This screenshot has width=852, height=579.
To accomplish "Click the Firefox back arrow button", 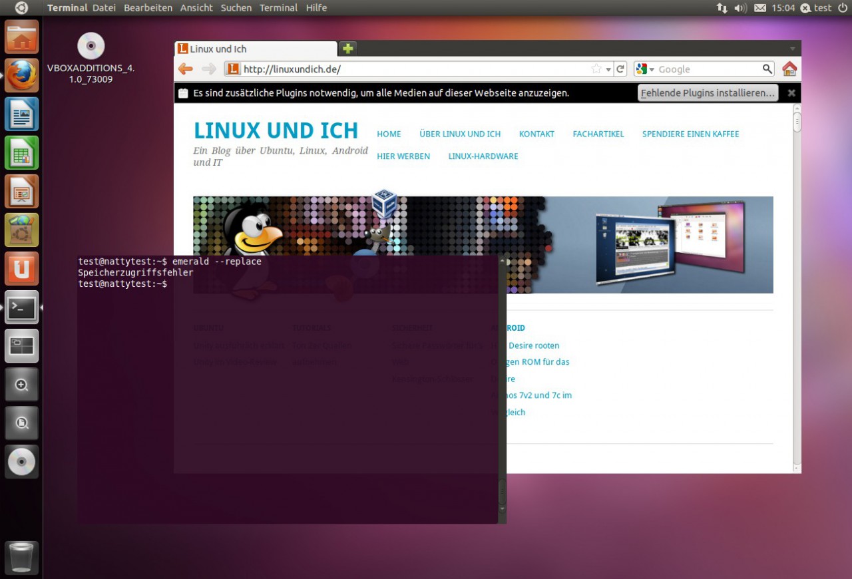I will (x=186, y=69).
